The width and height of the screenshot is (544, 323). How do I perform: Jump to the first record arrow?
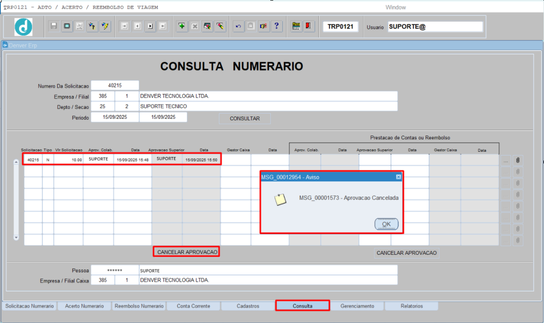tap(124, 27)
